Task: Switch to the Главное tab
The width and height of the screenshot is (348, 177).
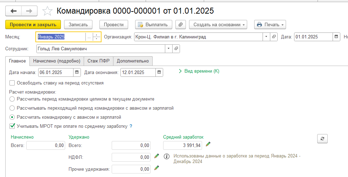Action: point(17,61)
